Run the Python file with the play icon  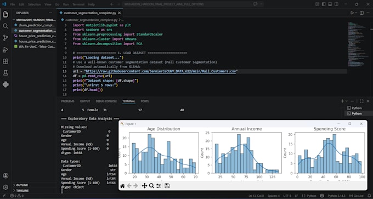tap(352, 13)
